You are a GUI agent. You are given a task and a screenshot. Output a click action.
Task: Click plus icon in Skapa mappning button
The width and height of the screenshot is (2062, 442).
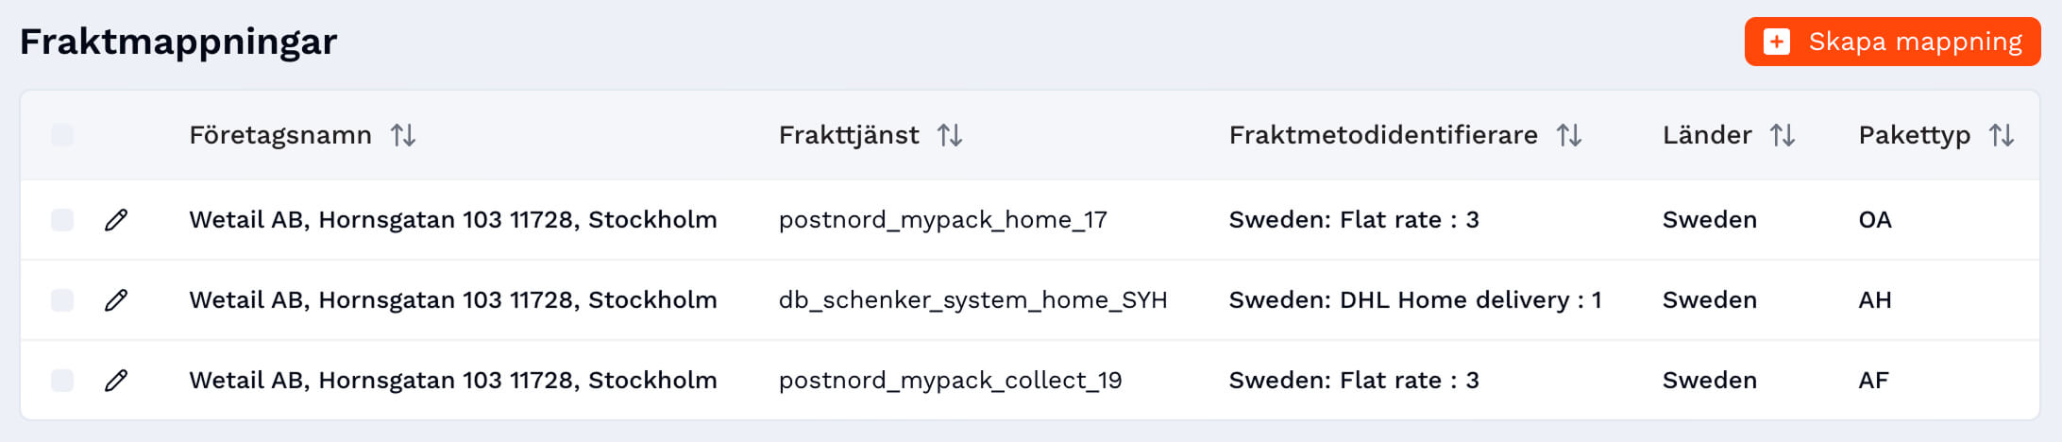tap(1777, 42)
